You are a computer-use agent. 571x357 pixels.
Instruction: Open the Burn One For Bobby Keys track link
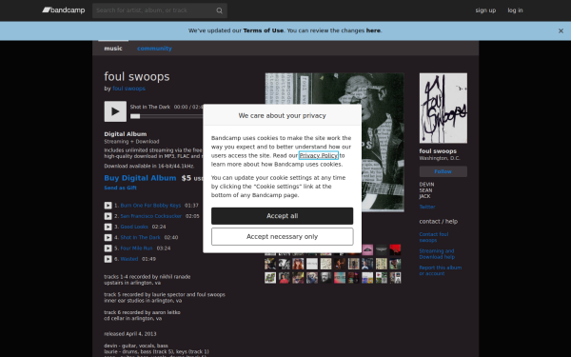coord(150,206)
